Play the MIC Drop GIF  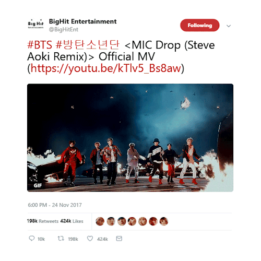[x=130, y=138]
